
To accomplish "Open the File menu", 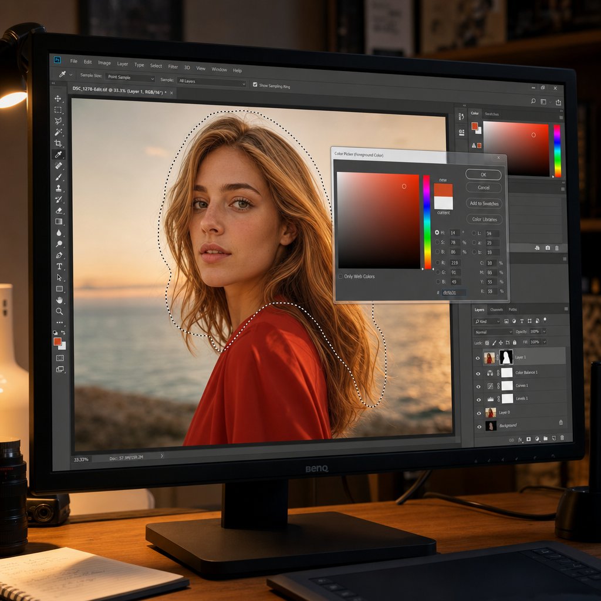I will point(73,61).
